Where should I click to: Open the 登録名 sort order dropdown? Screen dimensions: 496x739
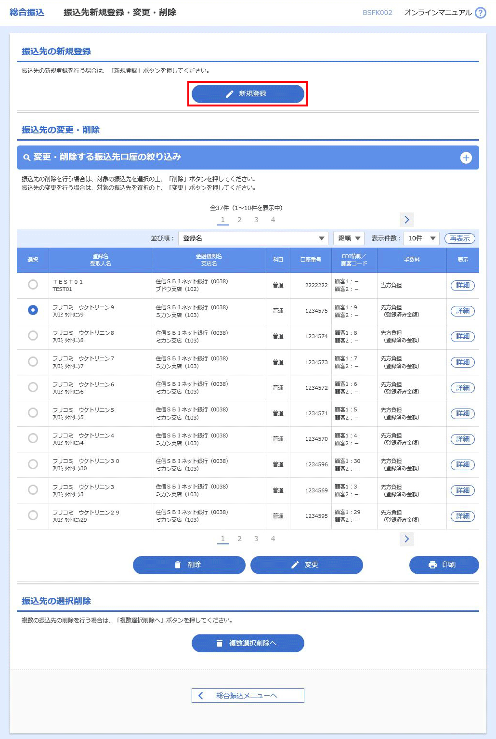point(253,238)
